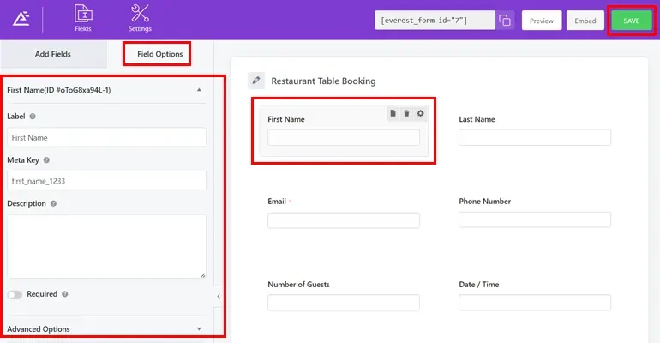Collapse the First Name options section
660x343 pixels.
pyautogui.click(x=199, y=89)
